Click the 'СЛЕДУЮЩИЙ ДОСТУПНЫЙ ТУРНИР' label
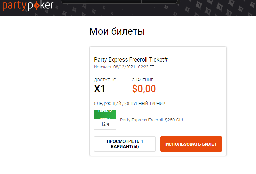 [x=130, y=104]
